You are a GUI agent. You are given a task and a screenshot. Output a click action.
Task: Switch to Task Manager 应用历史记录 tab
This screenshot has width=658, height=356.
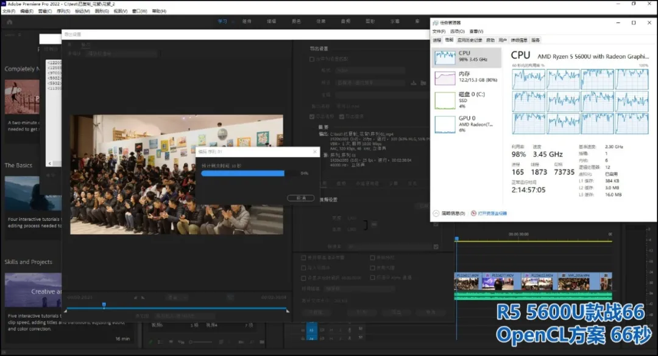click(x=470, y=40)
